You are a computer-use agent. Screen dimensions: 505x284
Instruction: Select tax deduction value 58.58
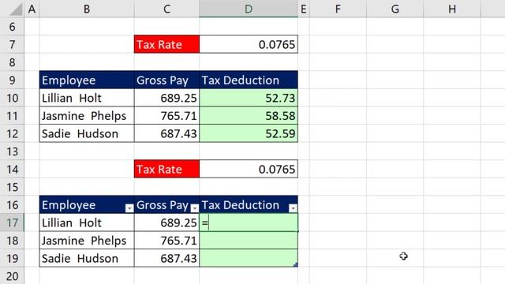pyautogui.click(x=249, y=116)
